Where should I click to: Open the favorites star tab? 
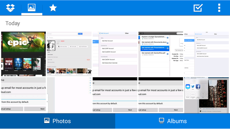[53, 8]
